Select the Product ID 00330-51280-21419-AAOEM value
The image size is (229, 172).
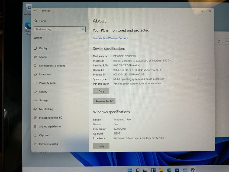pyautogui.click(x=129, y=74)
